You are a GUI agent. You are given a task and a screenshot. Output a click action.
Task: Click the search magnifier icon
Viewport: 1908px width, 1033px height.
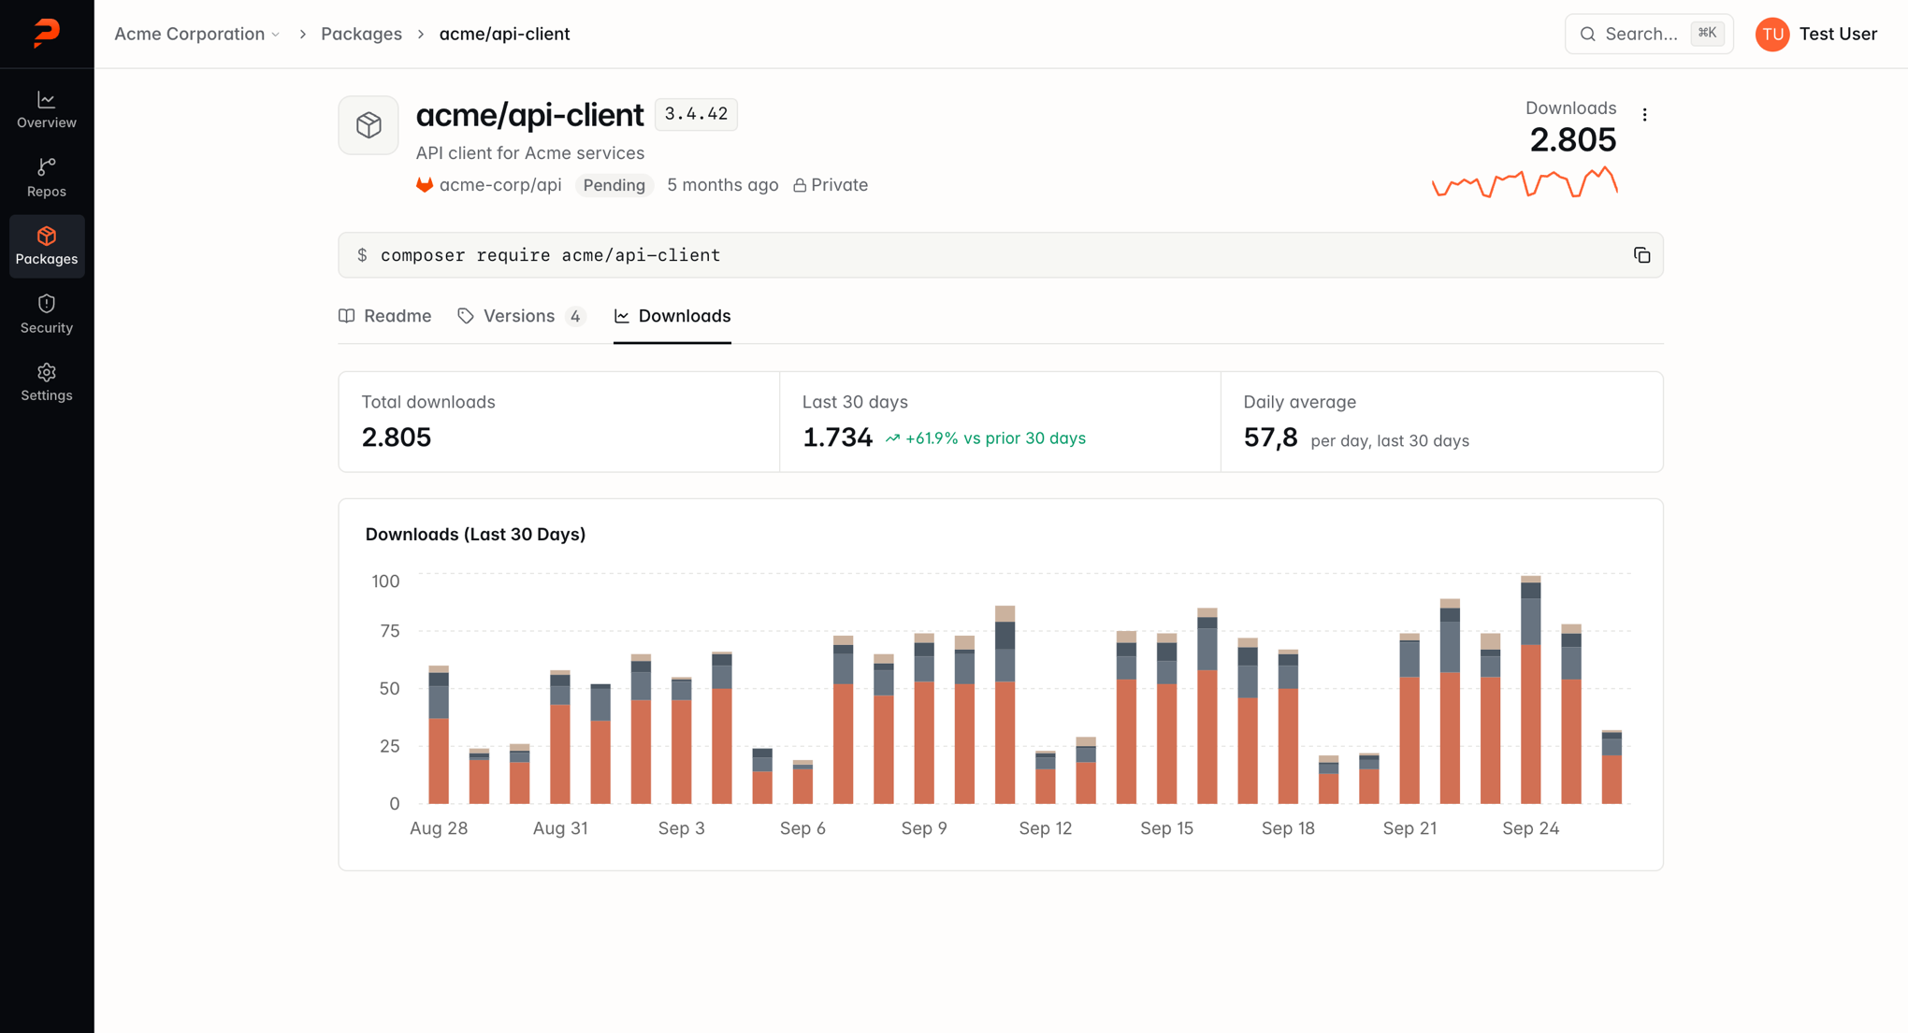(x=1587, y=34)
